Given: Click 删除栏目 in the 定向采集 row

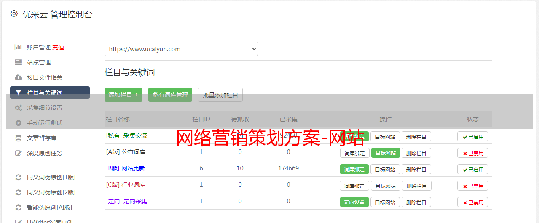Looking at the screenshot, I should [416, 202].
